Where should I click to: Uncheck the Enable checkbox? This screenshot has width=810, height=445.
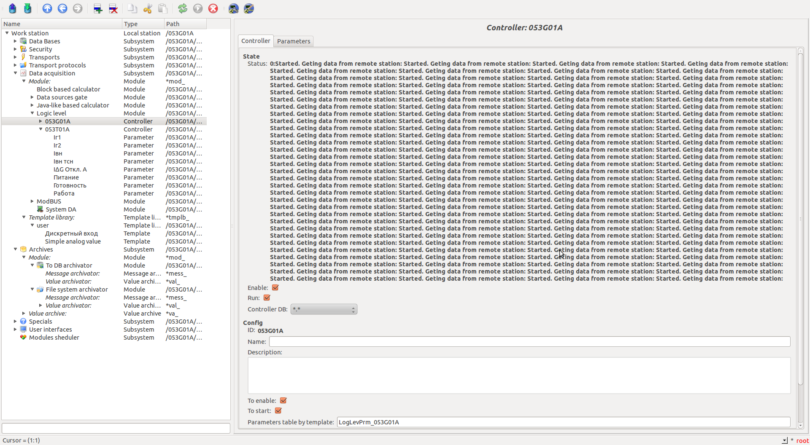tap(275, 288)
